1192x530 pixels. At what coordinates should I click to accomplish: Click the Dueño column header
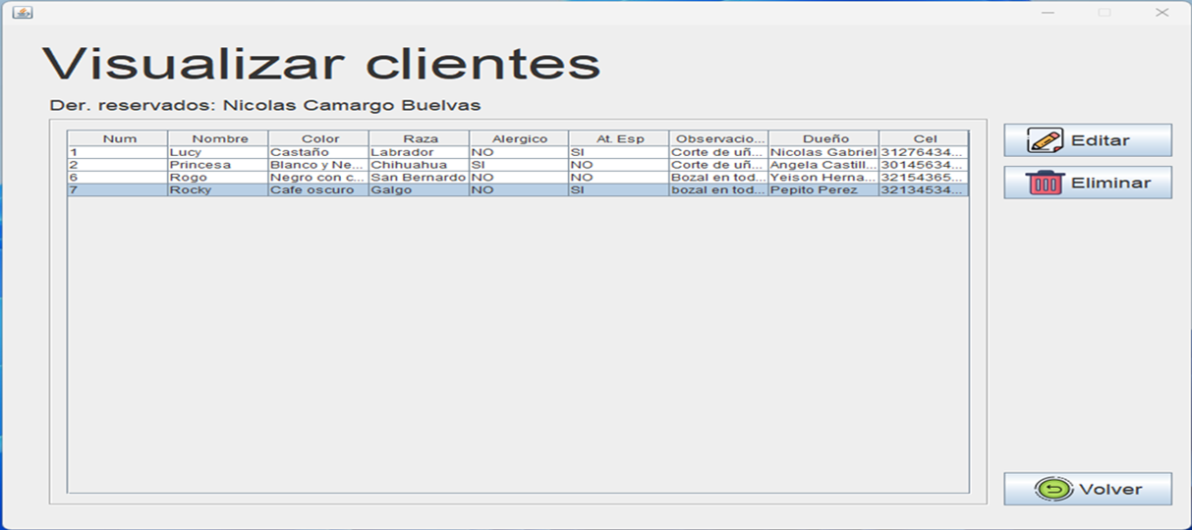pyautogui.click(x=824, y=138)
